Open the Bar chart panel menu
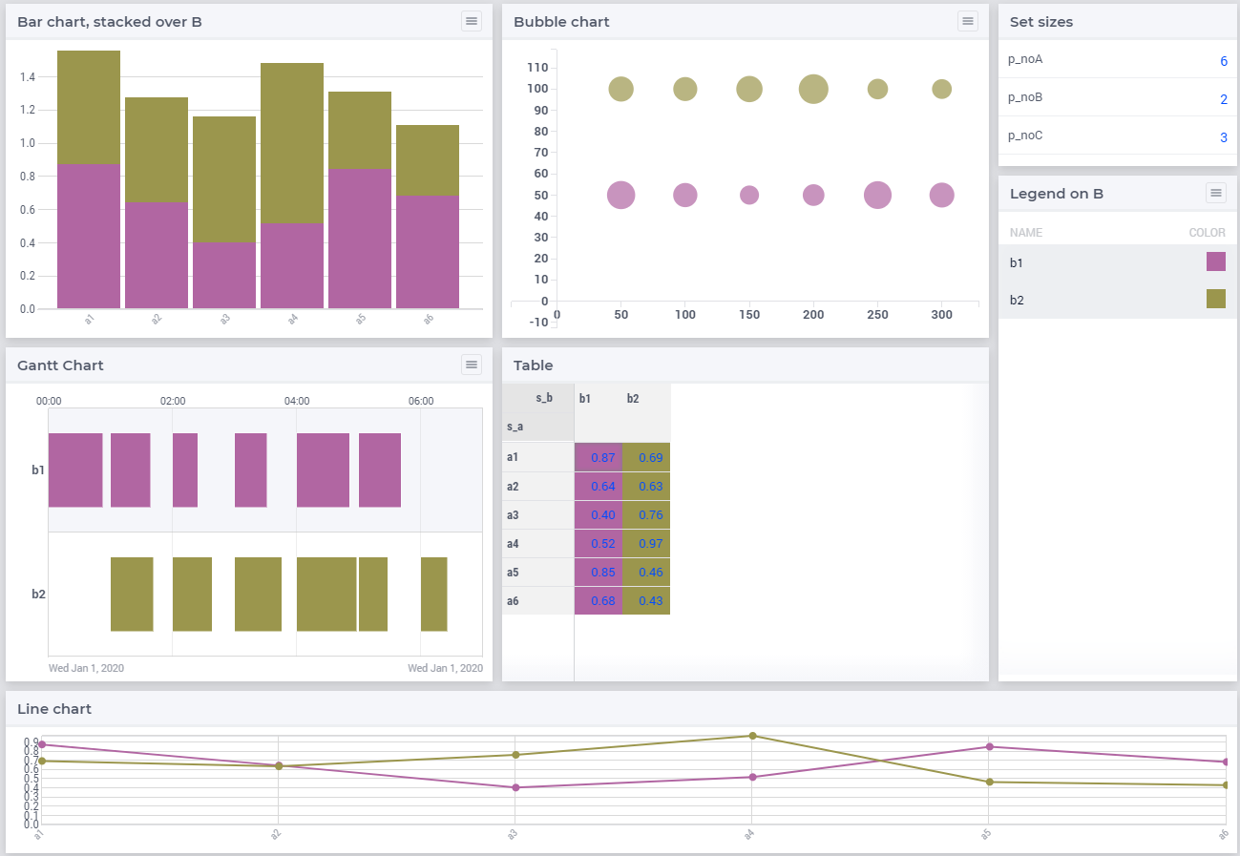The image size is (1240, 856). tap(472, 20)
